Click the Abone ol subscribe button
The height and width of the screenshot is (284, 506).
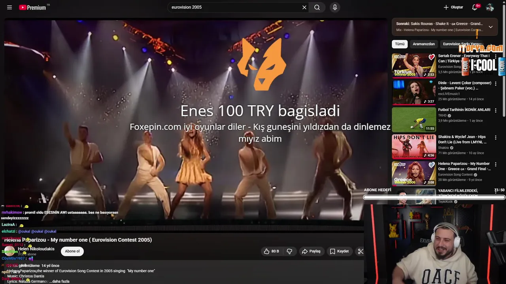tap(72, 251)
